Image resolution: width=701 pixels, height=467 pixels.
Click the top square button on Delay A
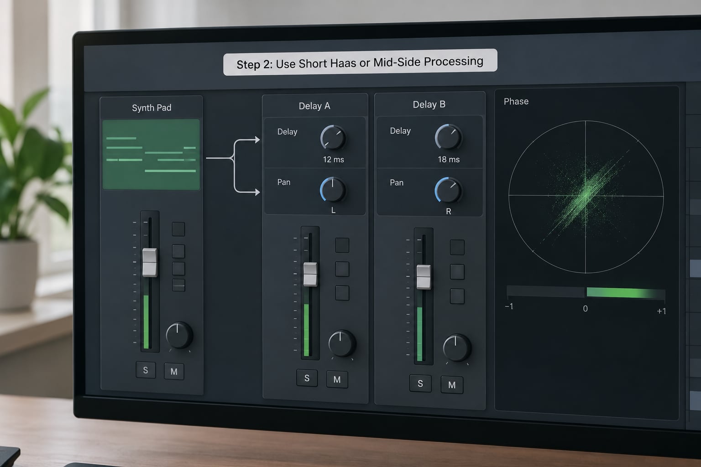click(x=342, y=245)
